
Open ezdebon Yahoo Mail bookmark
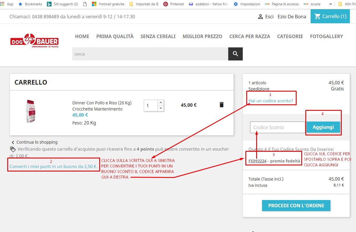[x=208, y=4]
